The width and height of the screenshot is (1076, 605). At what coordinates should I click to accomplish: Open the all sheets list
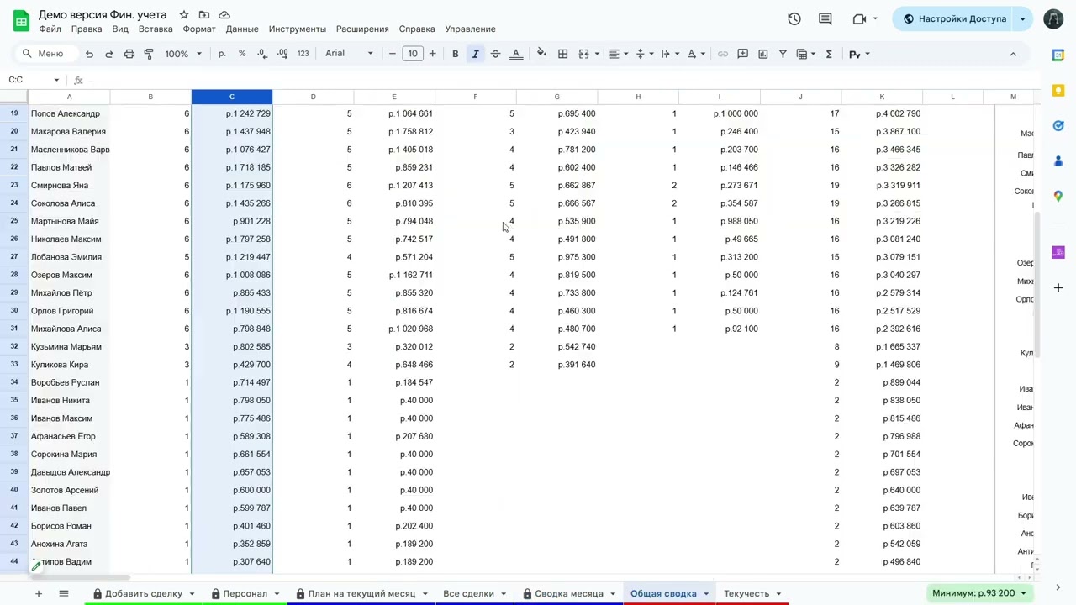(63, 593)
